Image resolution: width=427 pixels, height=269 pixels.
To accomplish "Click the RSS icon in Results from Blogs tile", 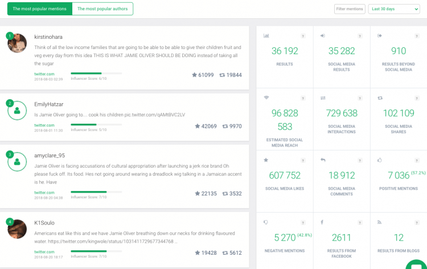I will click(380, 222).
